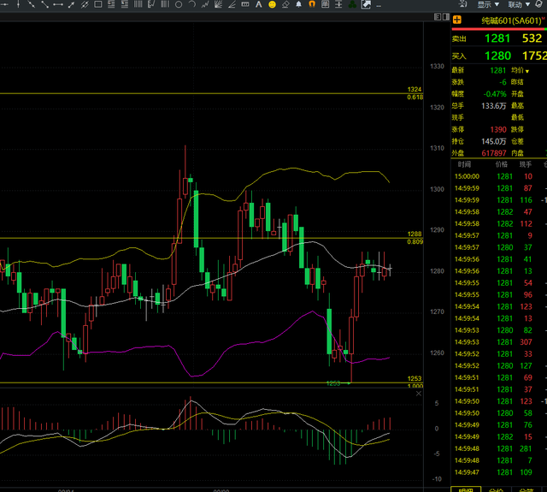Toggle the orange magnet snap tool
This screenshot has height=492, width=547.
click(312, 4)
